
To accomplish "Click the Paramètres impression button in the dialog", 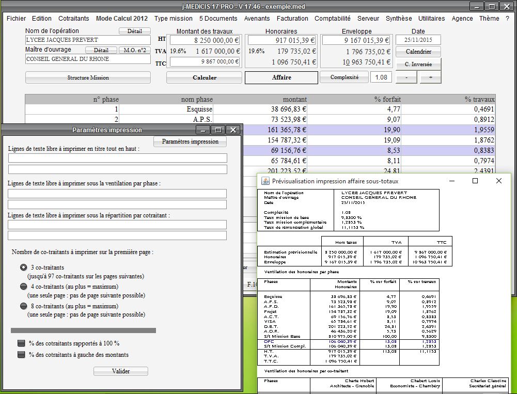I will (190, 141).
